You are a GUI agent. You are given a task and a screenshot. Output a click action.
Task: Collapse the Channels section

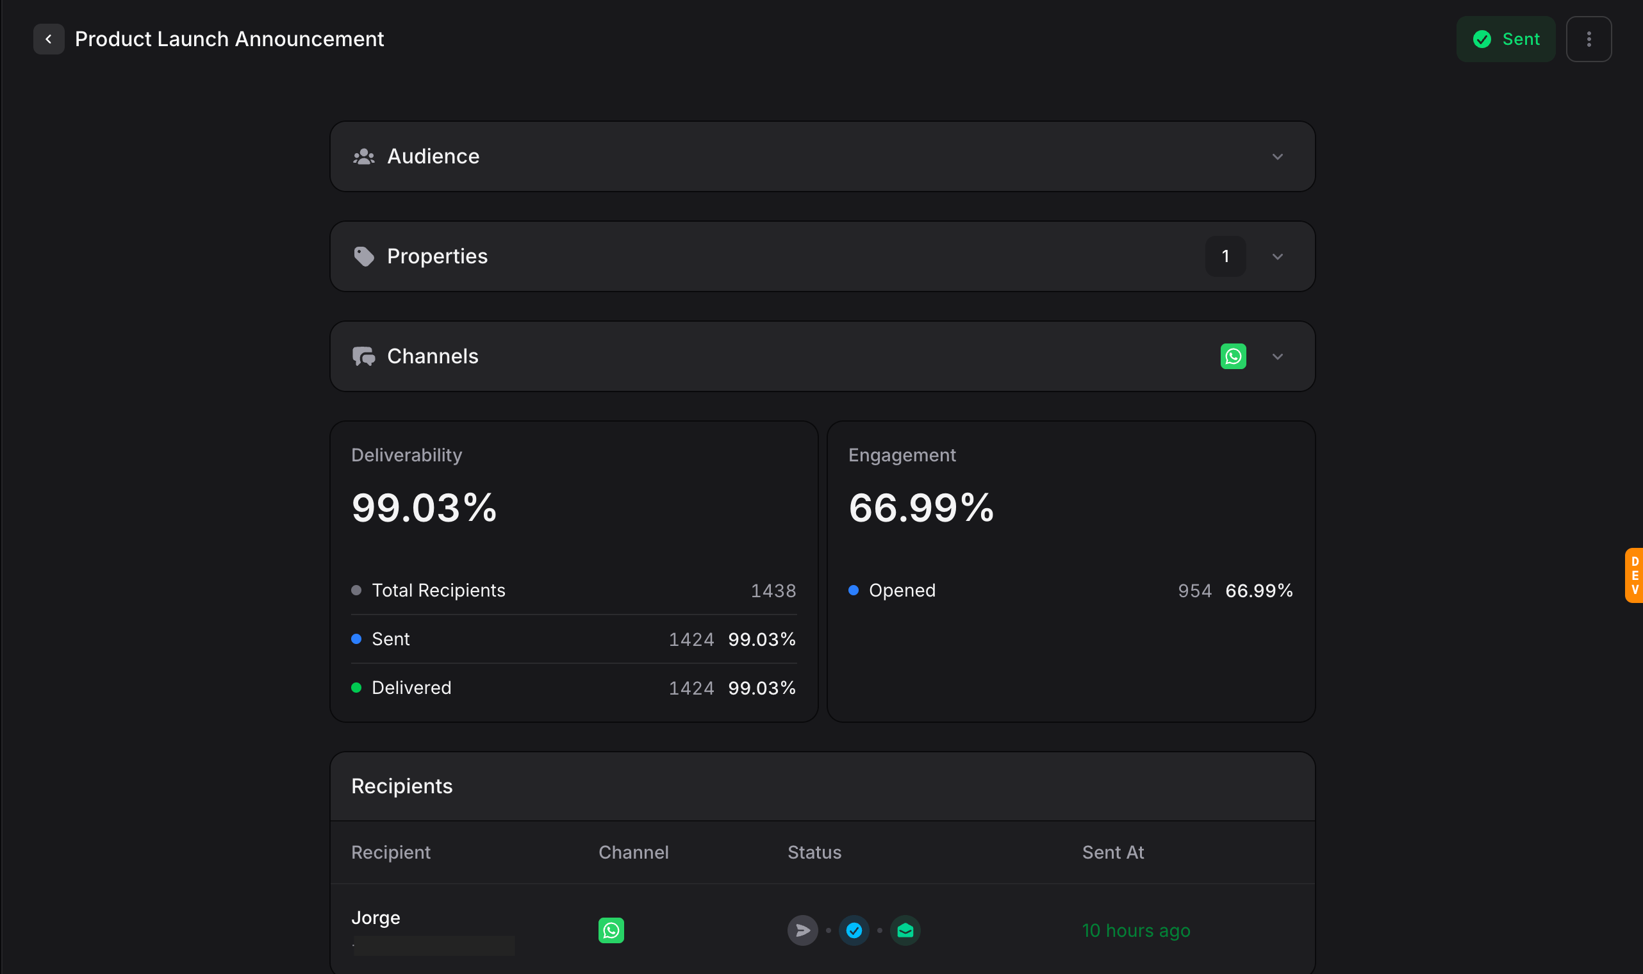[1278, 356]
